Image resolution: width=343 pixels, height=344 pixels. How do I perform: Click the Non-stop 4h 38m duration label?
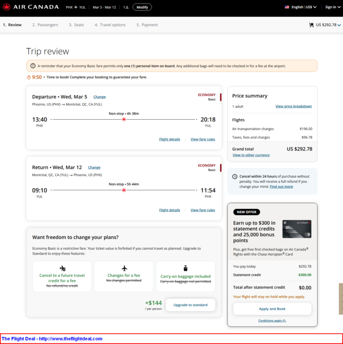click(x=124, y=114)
